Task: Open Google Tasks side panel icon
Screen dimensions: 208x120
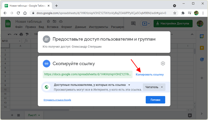Action: click(x=202, y=59)
